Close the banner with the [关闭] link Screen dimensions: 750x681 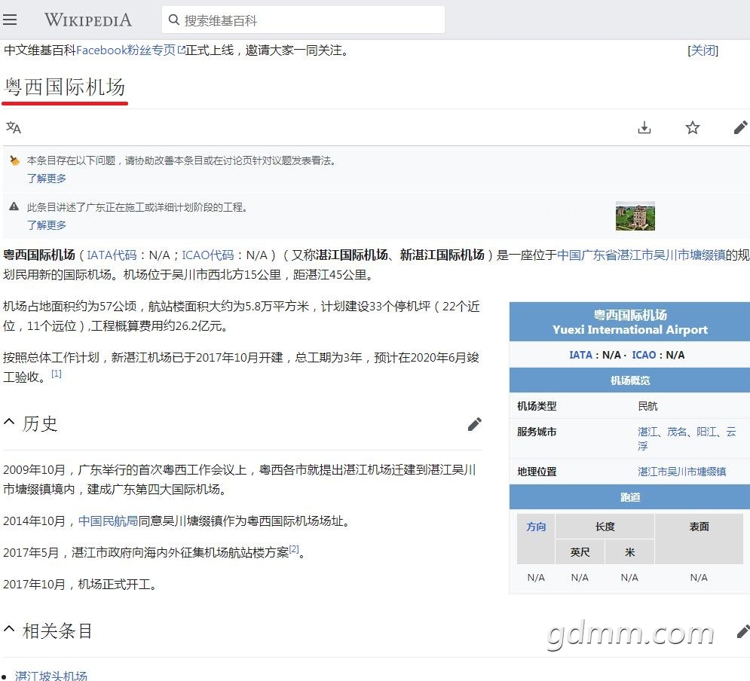click(x=703, y=50)
